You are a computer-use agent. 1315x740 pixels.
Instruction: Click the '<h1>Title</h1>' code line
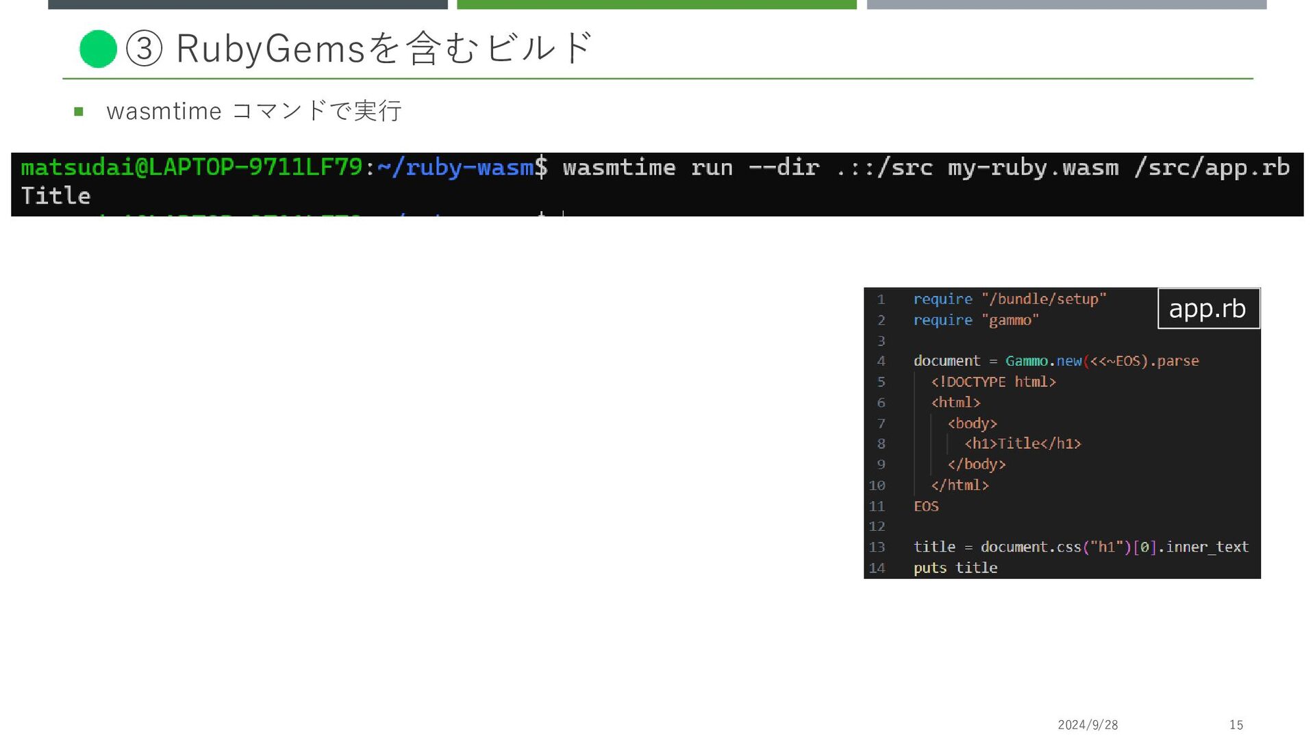pos(1022,444)
